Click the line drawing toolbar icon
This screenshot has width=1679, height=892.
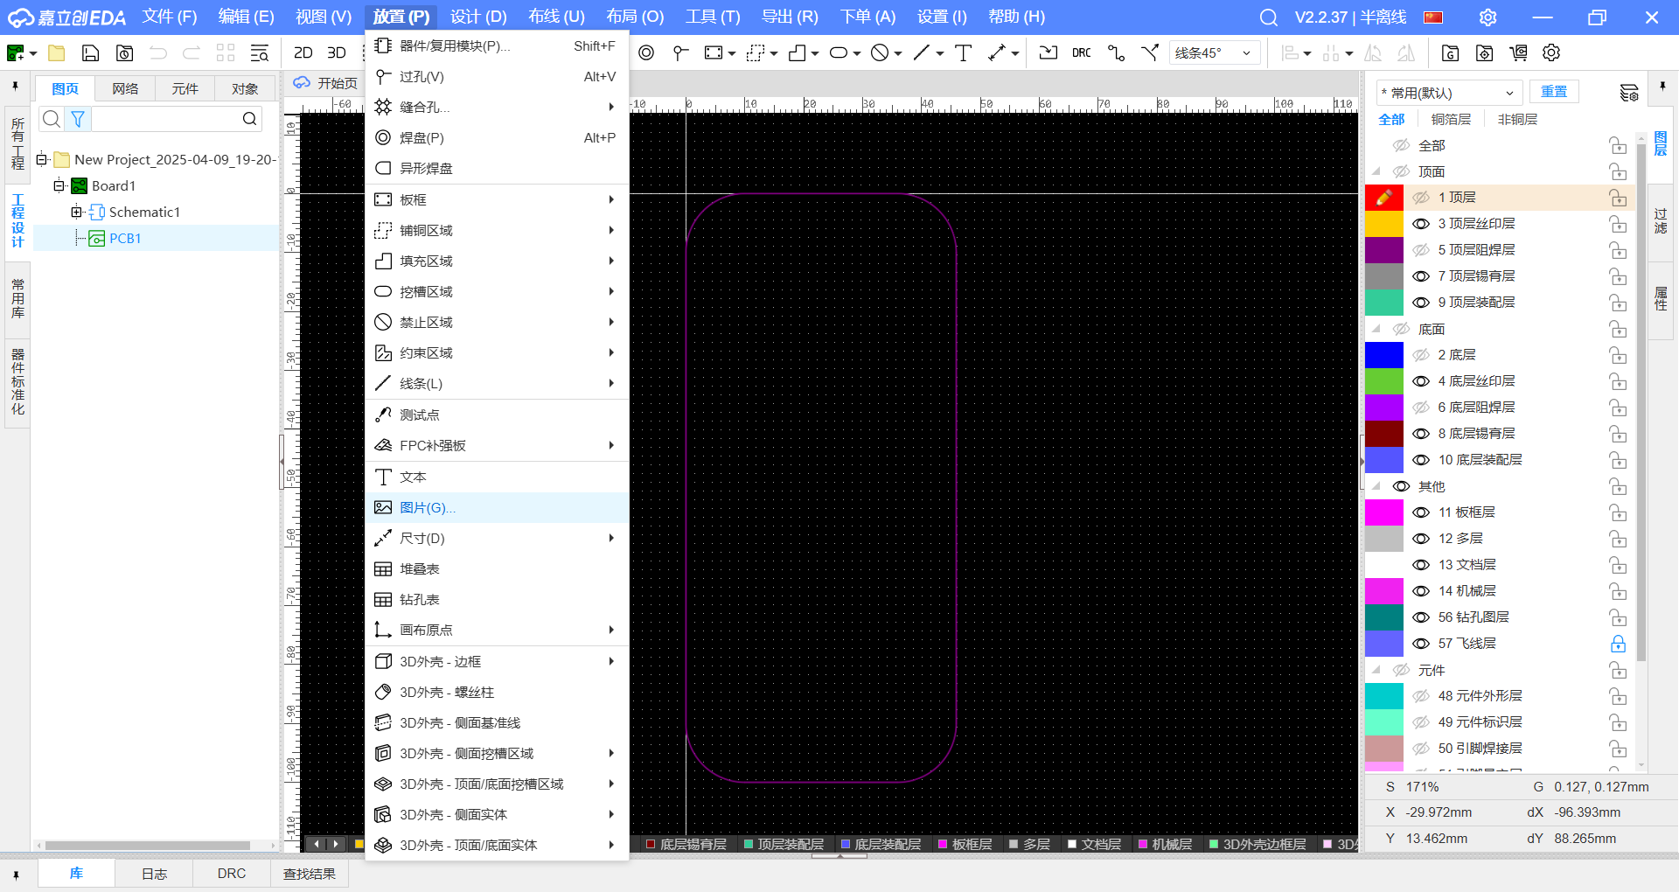tap(922, 53)
